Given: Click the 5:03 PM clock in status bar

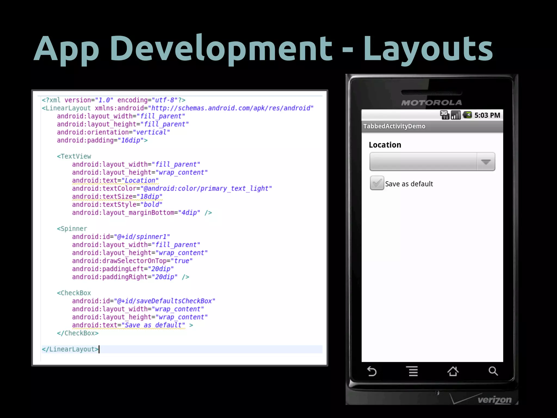Looking at the screenshot, I should 487,115.
